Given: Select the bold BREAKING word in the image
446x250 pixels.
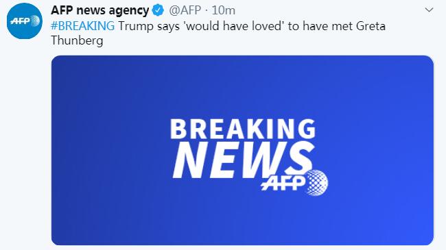Looking at the screenshot, I should click(x=243, y=129).
